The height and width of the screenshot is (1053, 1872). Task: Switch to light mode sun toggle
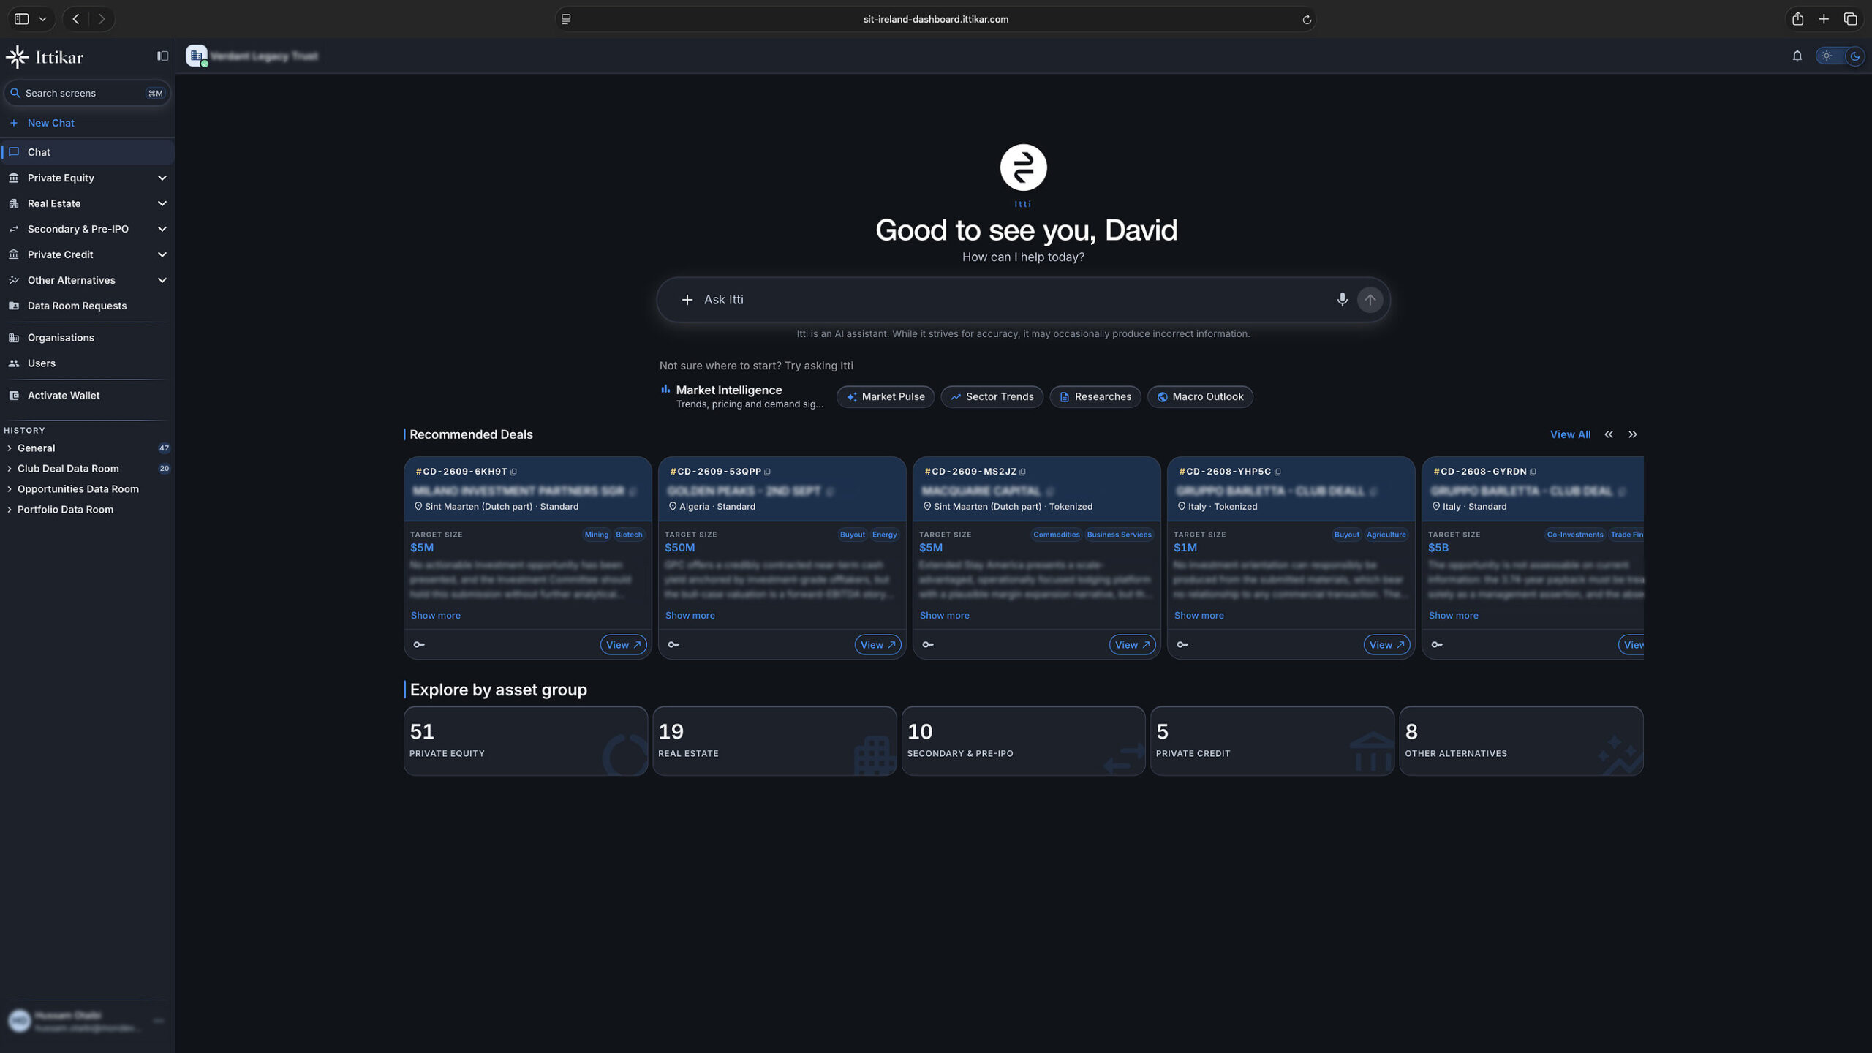(x=1827, y=56)
